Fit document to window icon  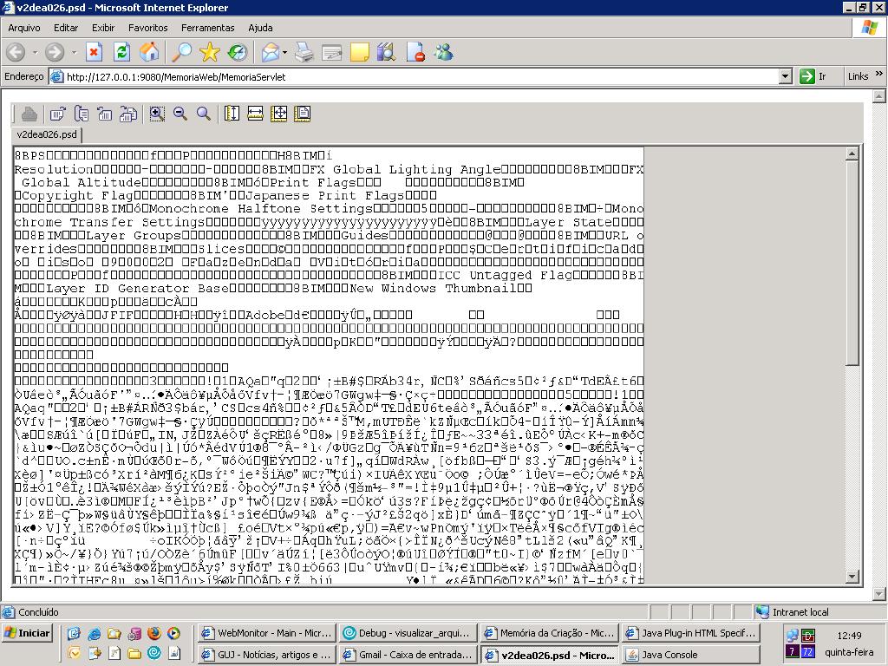pos(279,114)
